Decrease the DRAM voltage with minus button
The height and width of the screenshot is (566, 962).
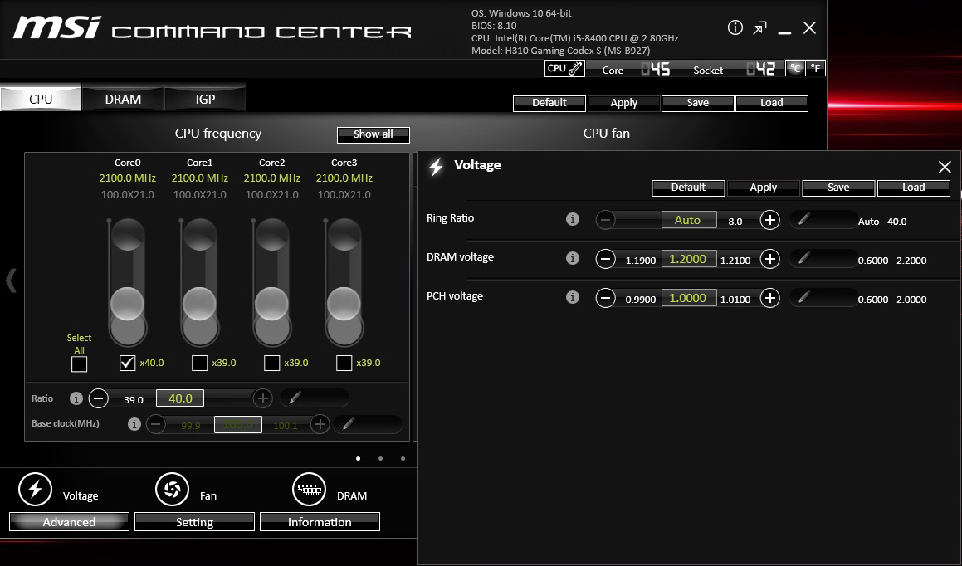pyautogui.click(x=606, y=259)
